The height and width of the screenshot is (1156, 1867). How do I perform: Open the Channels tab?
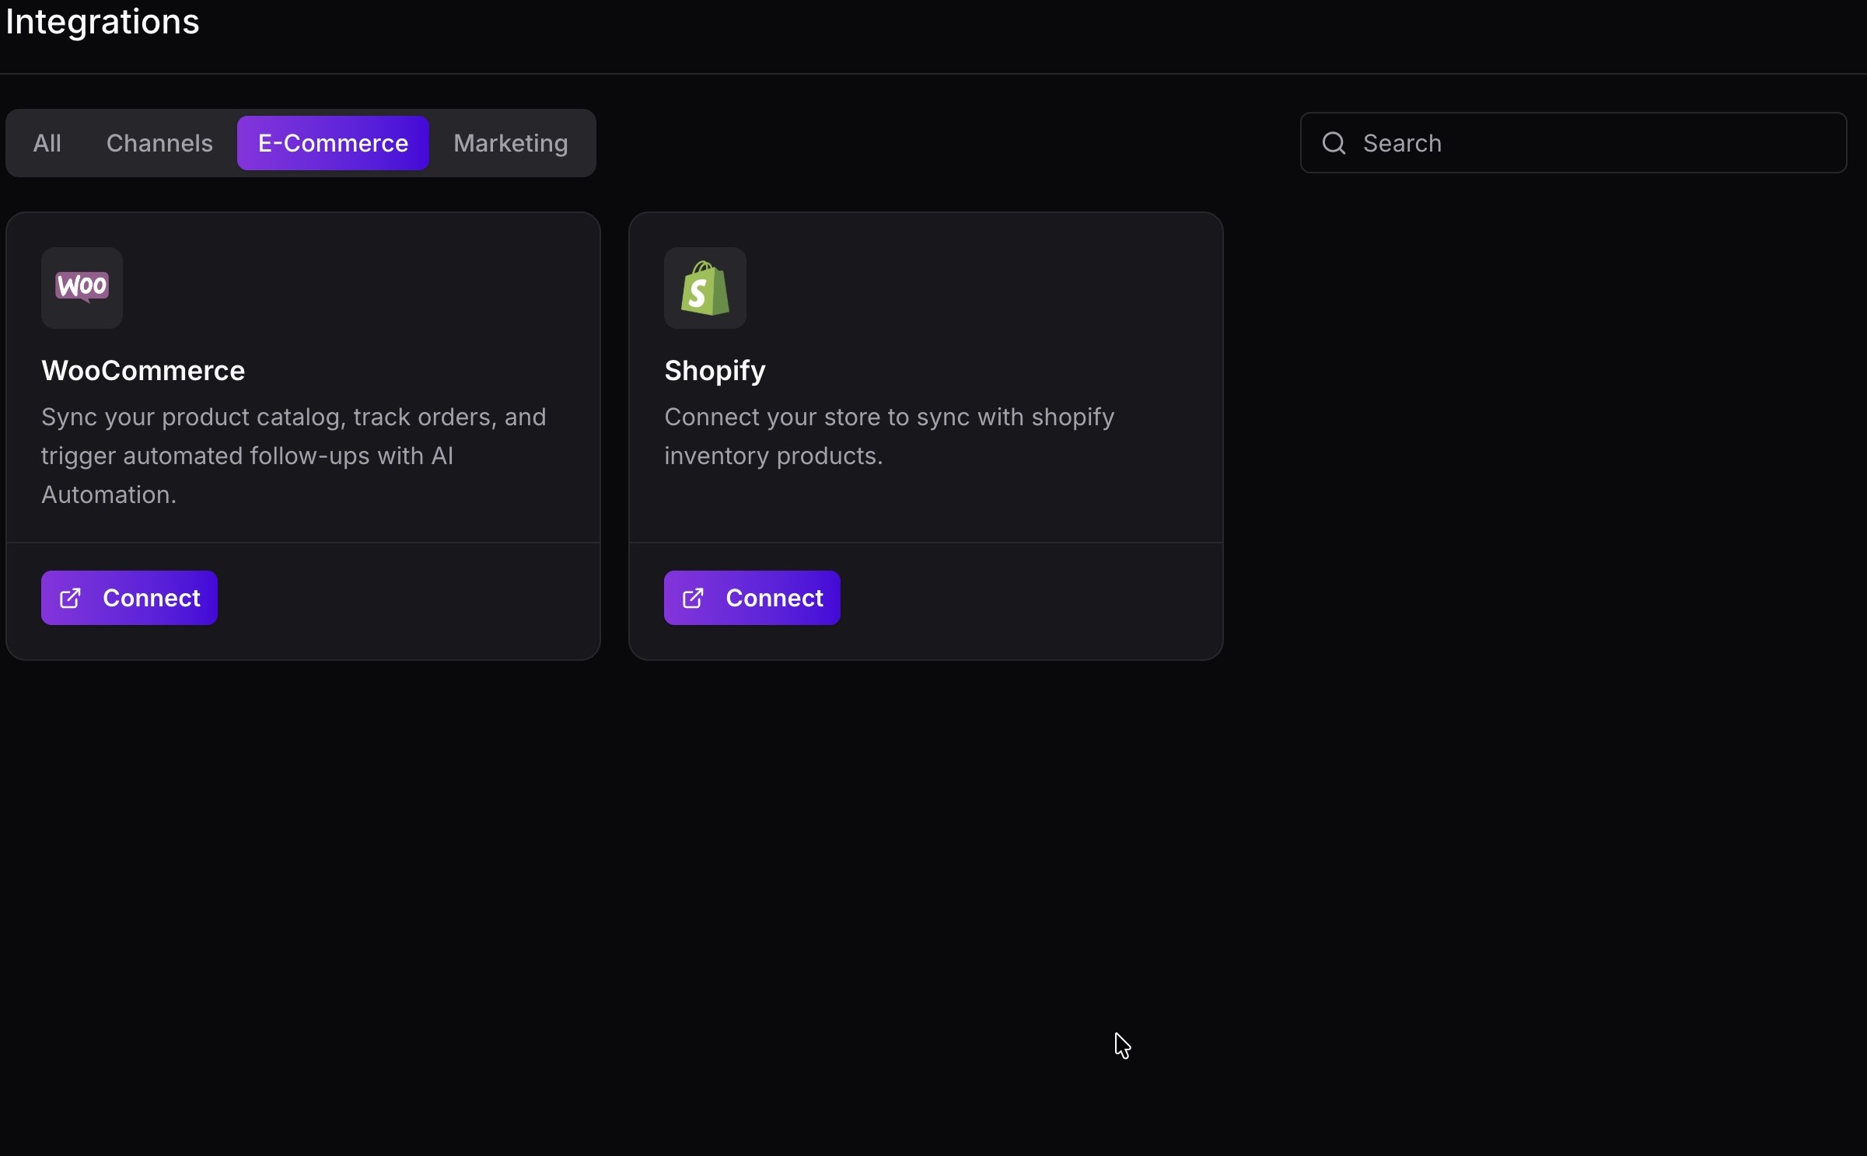pos(159,143)
